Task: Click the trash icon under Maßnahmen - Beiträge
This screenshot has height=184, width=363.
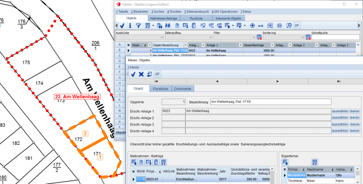Action: click(x=156, y=162)
